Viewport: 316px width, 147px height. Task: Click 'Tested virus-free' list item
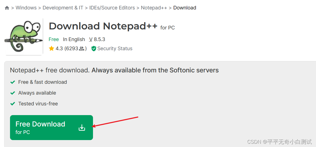[x=38, y=104]
